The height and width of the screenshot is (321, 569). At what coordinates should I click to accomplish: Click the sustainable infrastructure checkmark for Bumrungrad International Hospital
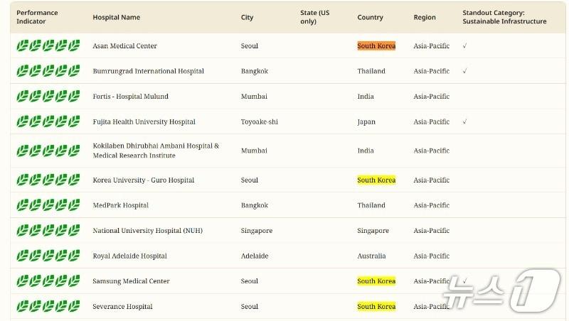pos(464,71)
